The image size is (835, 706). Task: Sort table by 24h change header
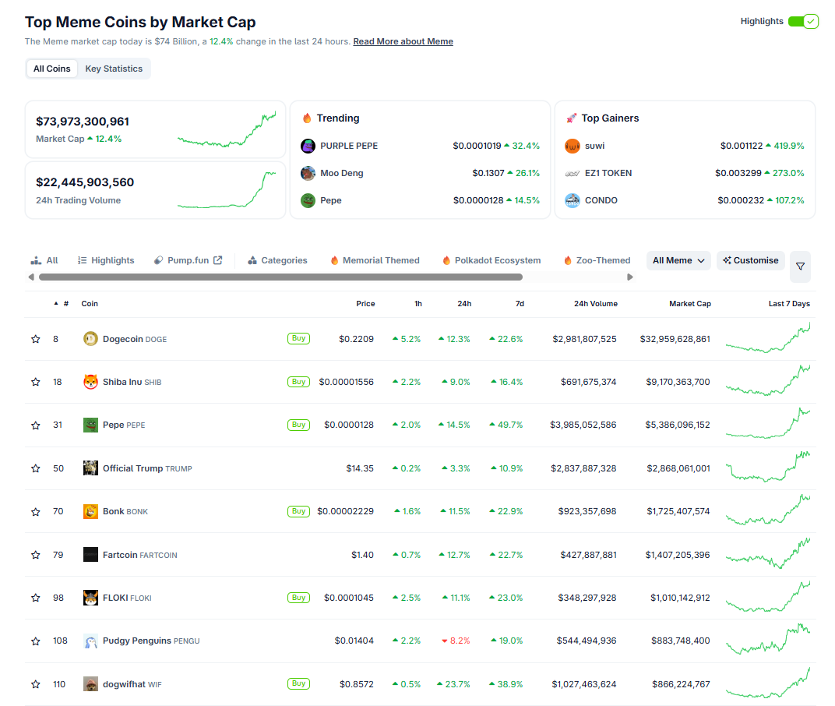point(464,304)
